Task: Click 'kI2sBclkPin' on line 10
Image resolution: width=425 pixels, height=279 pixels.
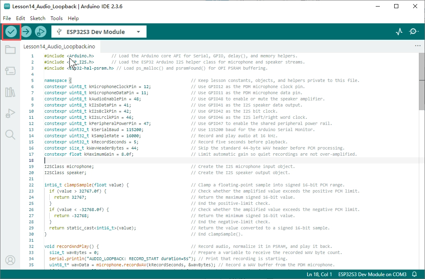Action: [x=103, y=111]
